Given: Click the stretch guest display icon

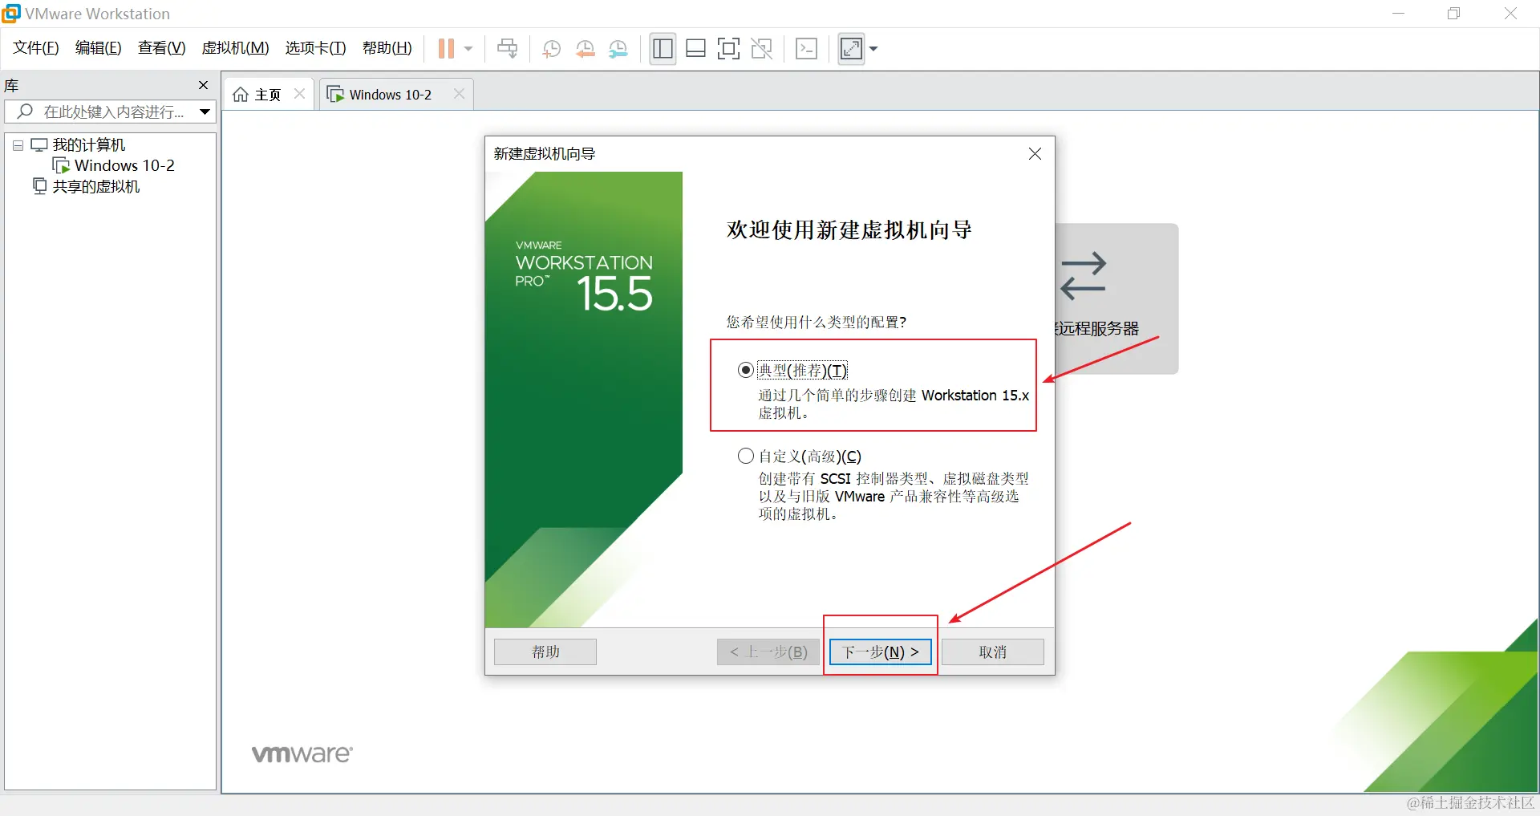Looking at the screenshot, I should [851, 49].
